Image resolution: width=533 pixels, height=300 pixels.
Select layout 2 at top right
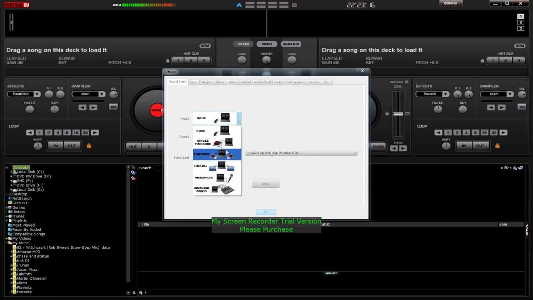coord(521,22)
